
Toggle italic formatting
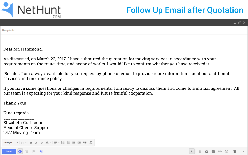pos(36,143)
